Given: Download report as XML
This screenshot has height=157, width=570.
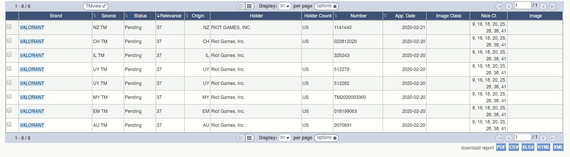Looking at the screenshot, I should click(558, 148).
